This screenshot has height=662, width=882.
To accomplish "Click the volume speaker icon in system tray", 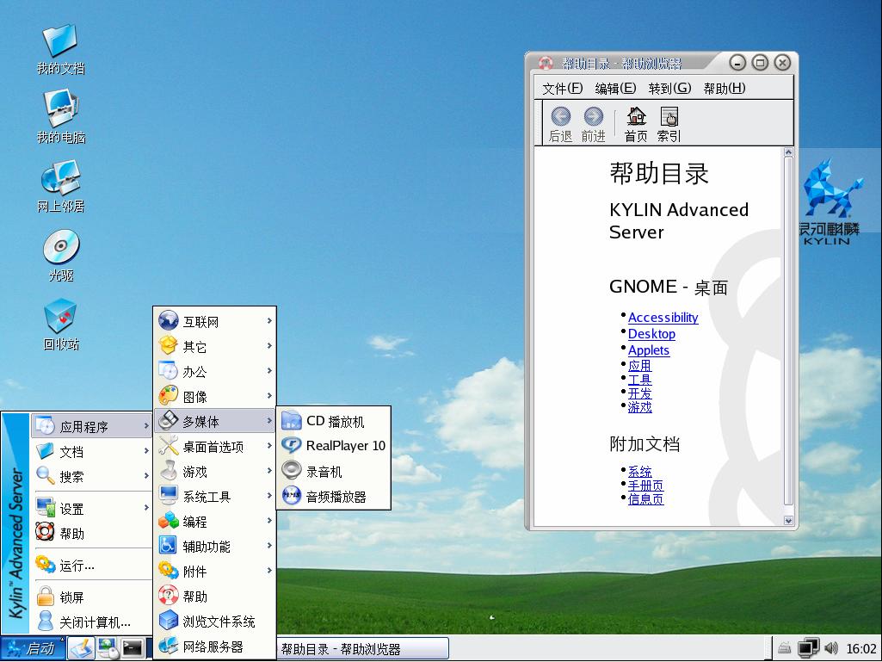I will pos(831,648).
